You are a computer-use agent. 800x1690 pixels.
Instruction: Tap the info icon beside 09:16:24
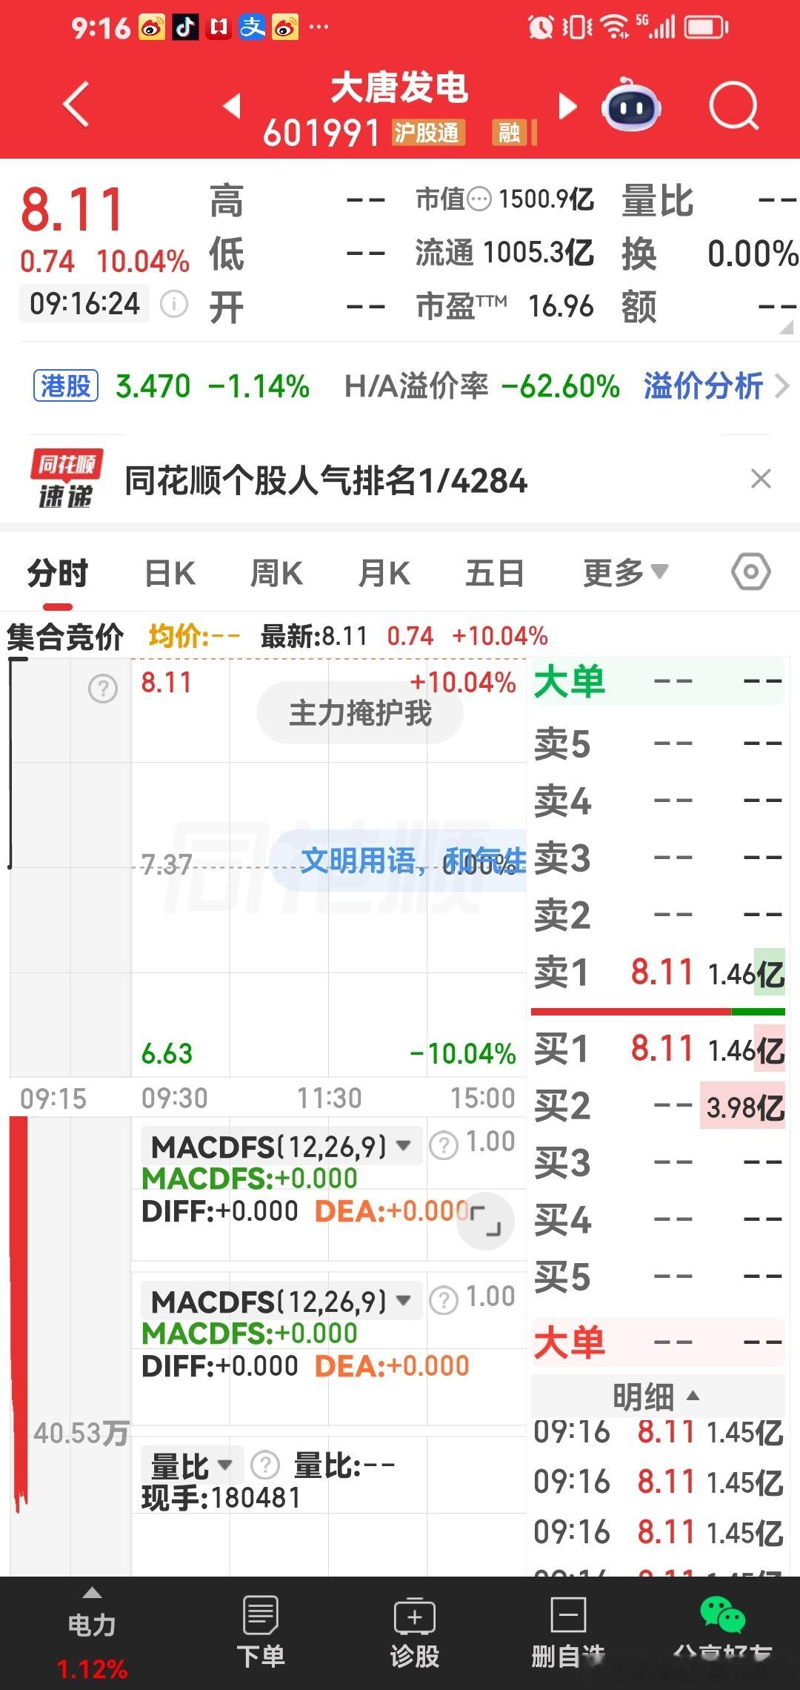click(x=174, y=304)
